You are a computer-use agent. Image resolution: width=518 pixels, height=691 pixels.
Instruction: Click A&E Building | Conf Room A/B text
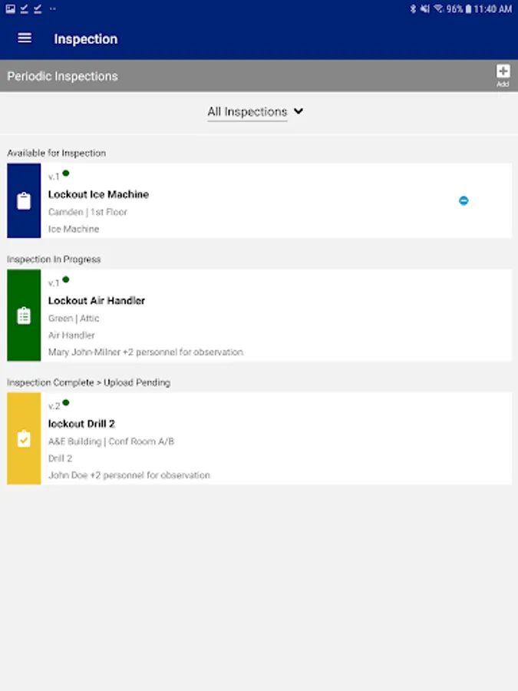(111, 441)
